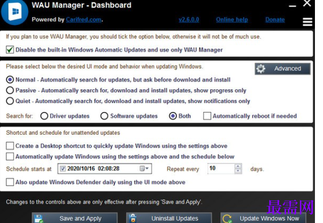
Task: Choose the Quiet UI mode option
Action: 10,101
